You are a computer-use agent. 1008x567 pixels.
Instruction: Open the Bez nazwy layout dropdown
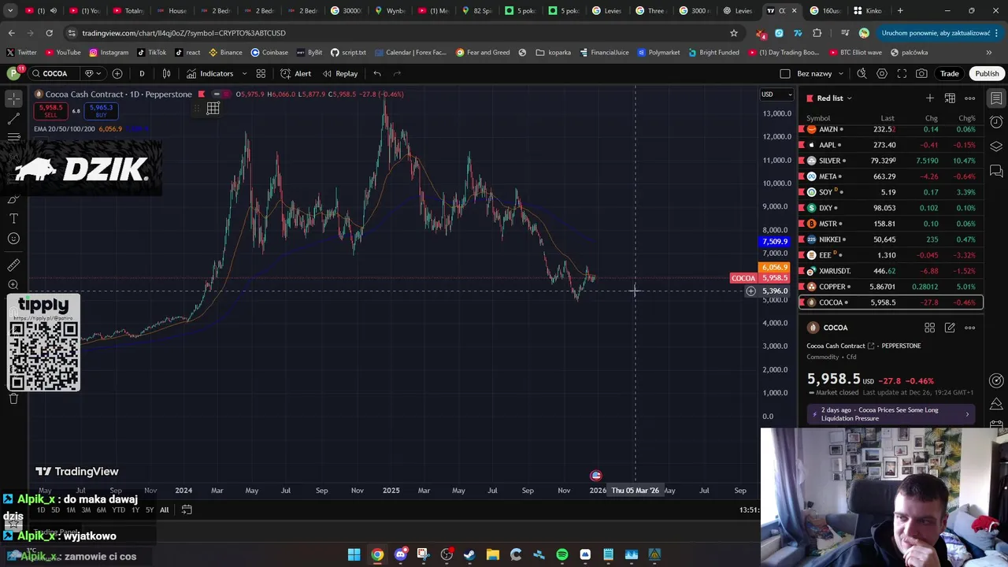[821, 73]
